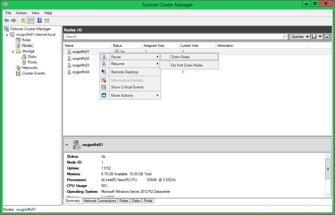Open the Action menu
Viewport: 335px width, 215px height.
click(x=21, y=13)
